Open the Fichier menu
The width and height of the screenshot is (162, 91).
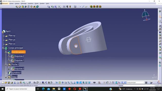pyautogui.click(x=11, y=4)
